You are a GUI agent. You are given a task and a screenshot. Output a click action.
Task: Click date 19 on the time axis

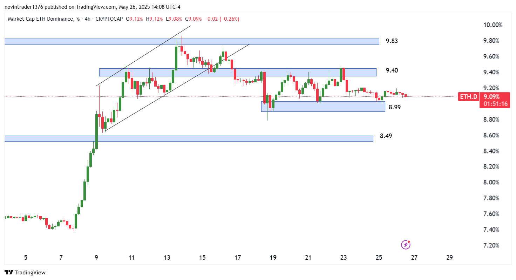273,258
